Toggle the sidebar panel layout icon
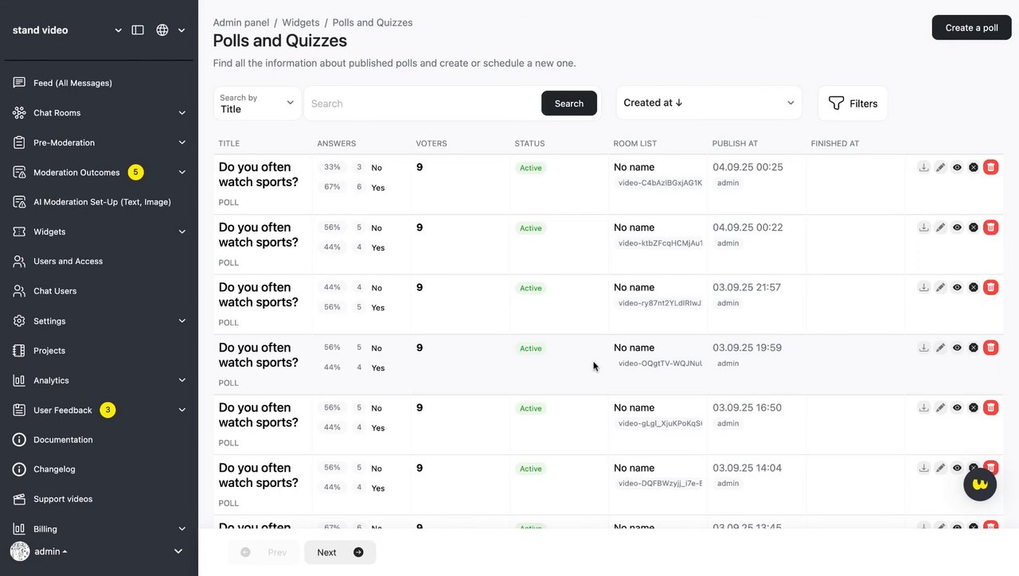 138,30
